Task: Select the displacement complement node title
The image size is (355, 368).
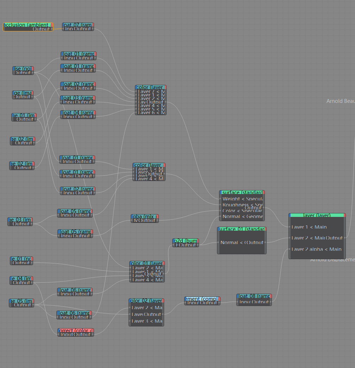Action: click(202, 299)
